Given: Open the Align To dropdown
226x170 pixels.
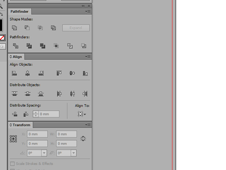Looking at the screenshot, I should [82, 114].
